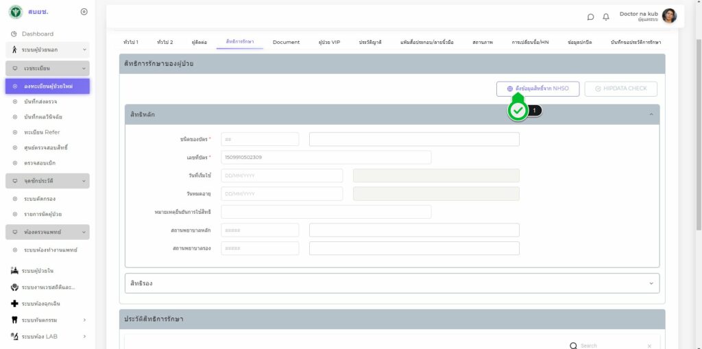Click ดึงข้อมูลสิทธิ์จาก NHSO button

[537, 88]
